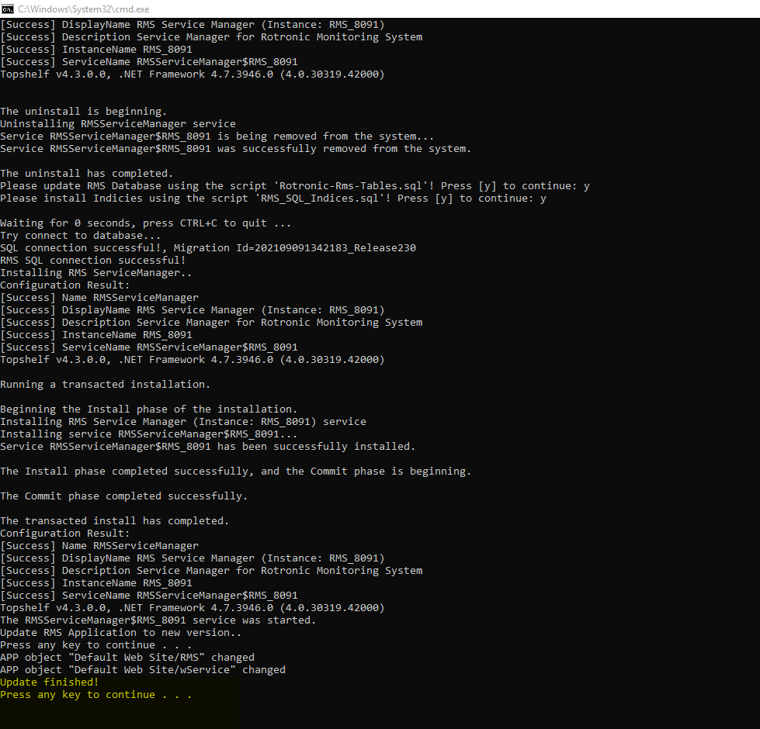Click 'Running a transacted installation.' line
Screen dimensions: 760x729
coord(105,385)
